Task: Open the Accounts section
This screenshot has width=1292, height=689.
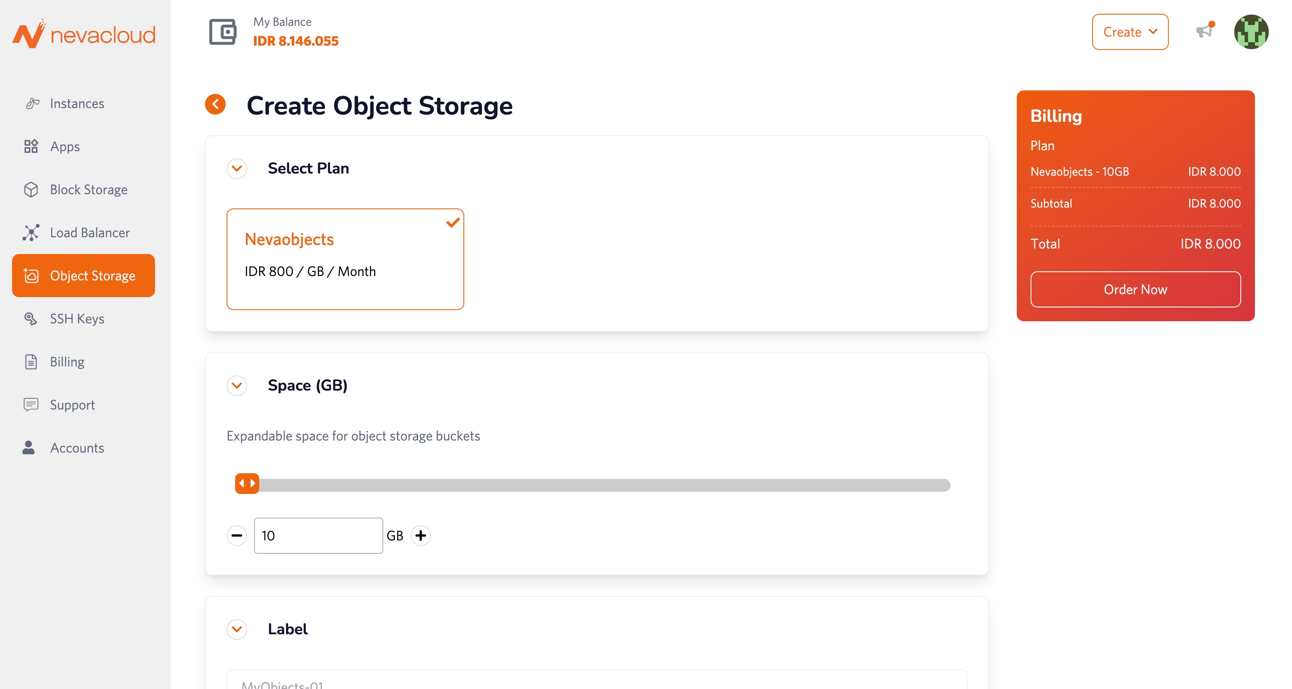Action: pos(77,448)
